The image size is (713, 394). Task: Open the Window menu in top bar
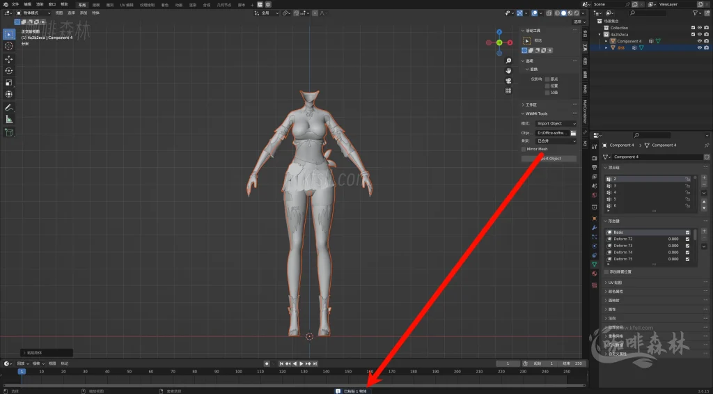52,4
